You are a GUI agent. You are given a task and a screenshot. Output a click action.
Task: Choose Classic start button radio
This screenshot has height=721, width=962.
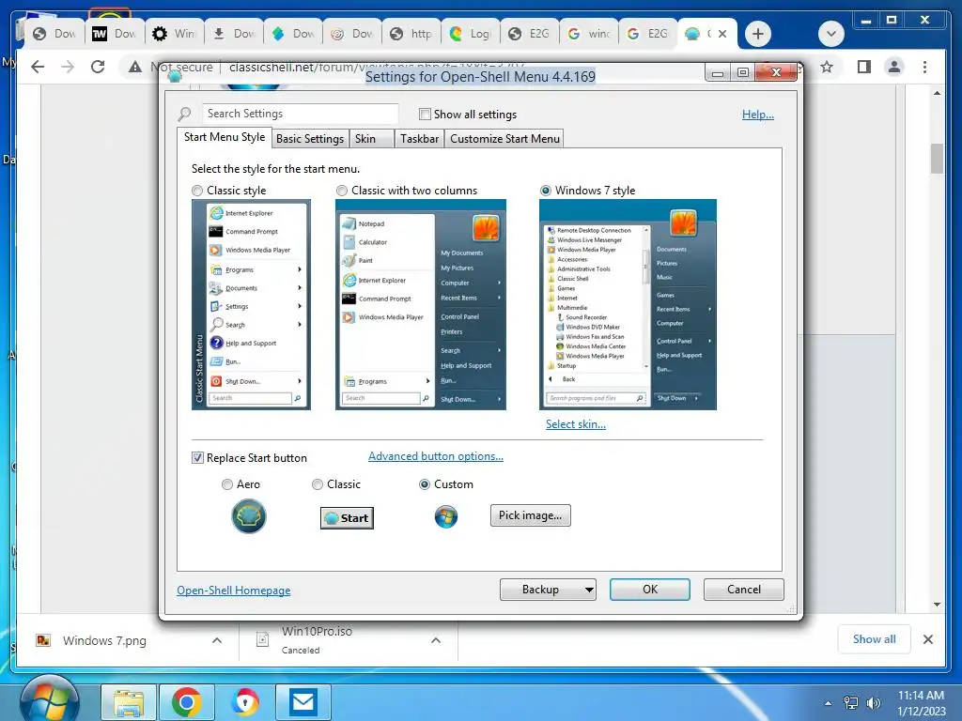pos(318,484)
